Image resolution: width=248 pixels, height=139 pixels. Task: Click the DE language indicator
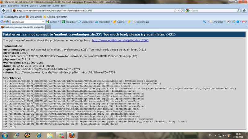pos(210,135)
